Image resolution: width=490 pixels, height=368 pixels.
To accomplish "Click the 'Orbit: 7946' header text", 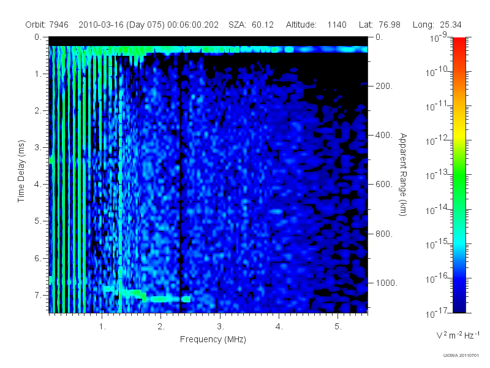I will 47,25.
